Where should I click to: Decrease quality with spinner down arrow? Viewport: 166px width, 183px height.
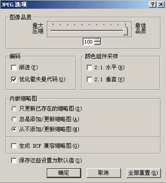tap(98, 43)
